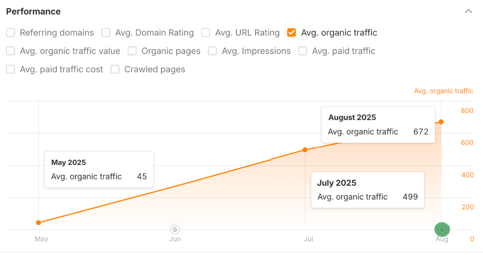Select the August data point on the chart
Viewport: 483px width, 255px height.
[x=441, y=121]
